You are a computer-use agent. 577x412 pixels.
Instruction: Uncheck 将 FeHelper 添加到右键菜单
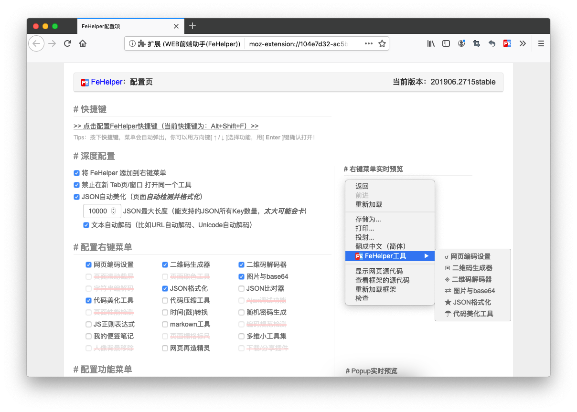(76, 173)
